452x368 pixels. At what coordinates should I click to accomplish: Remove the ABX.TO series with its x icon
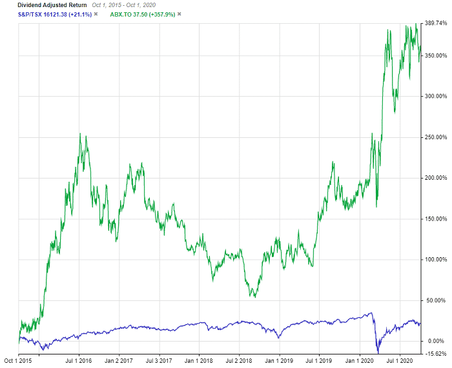pos(179,14)
